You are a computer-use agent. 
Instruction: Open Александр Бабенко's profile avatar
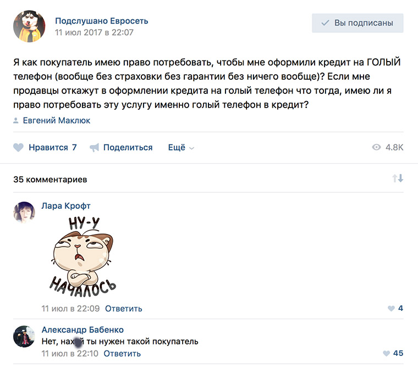[24, 336]
